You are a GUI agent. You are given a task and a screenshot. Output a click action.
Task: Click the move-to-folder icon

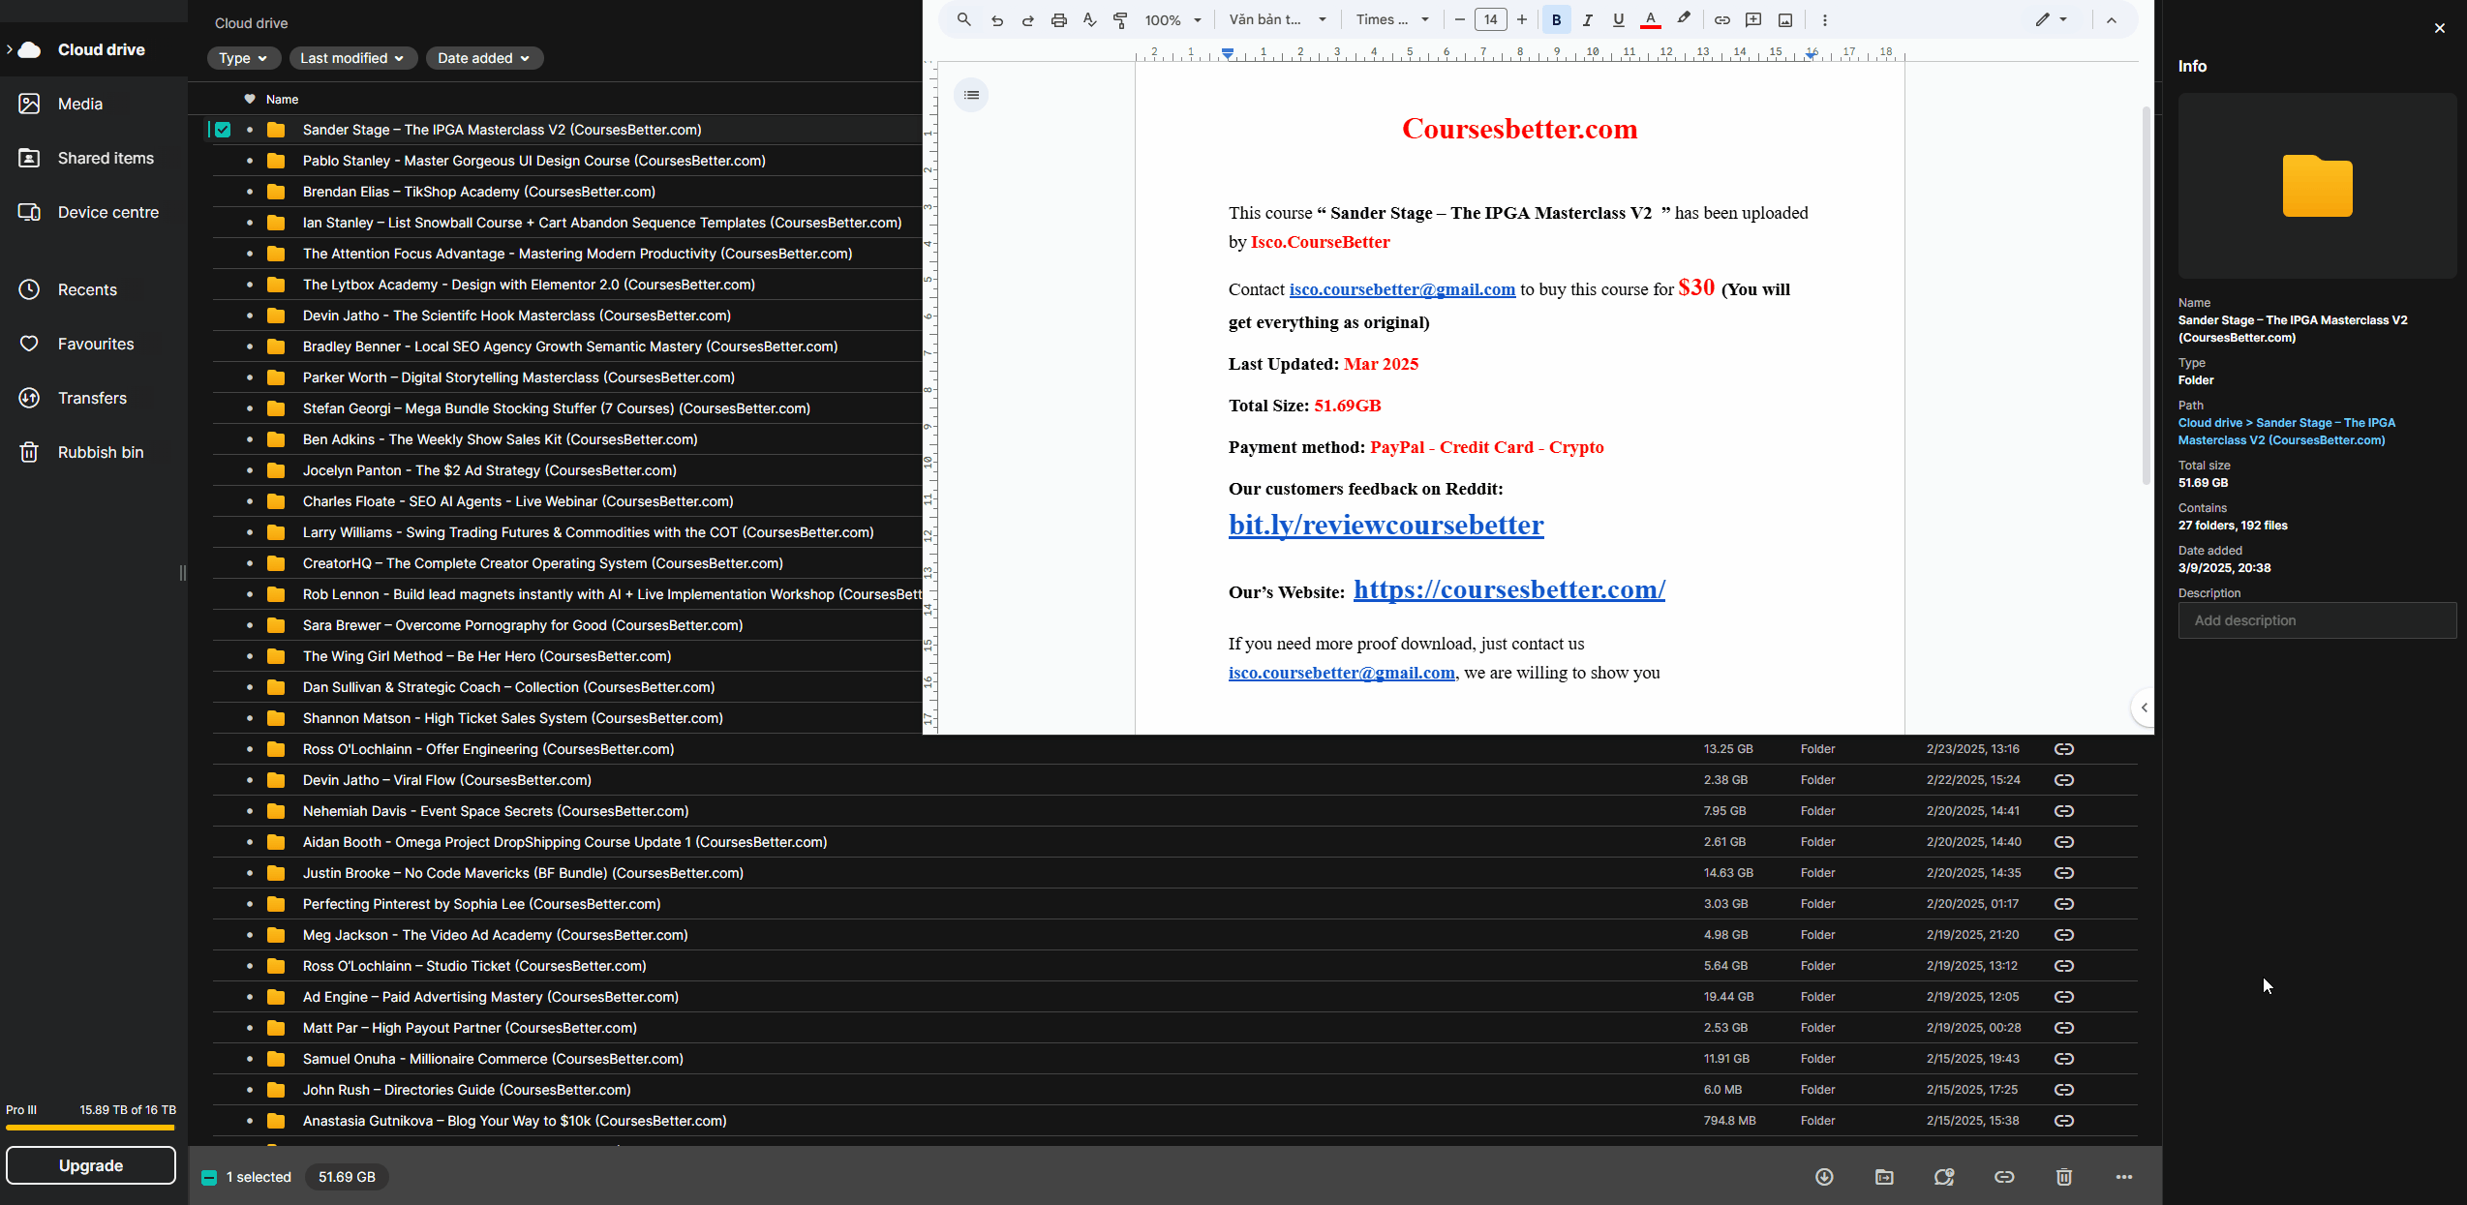coord(1884,1177)
